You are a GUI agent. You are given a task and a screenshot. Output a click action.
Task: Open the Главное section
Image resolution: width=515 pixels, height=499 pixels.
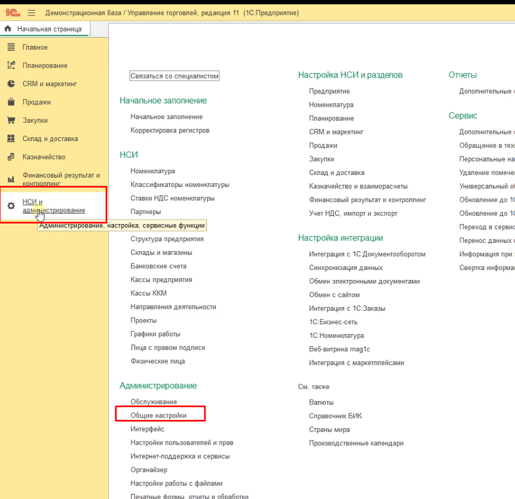tap(35, 48)
